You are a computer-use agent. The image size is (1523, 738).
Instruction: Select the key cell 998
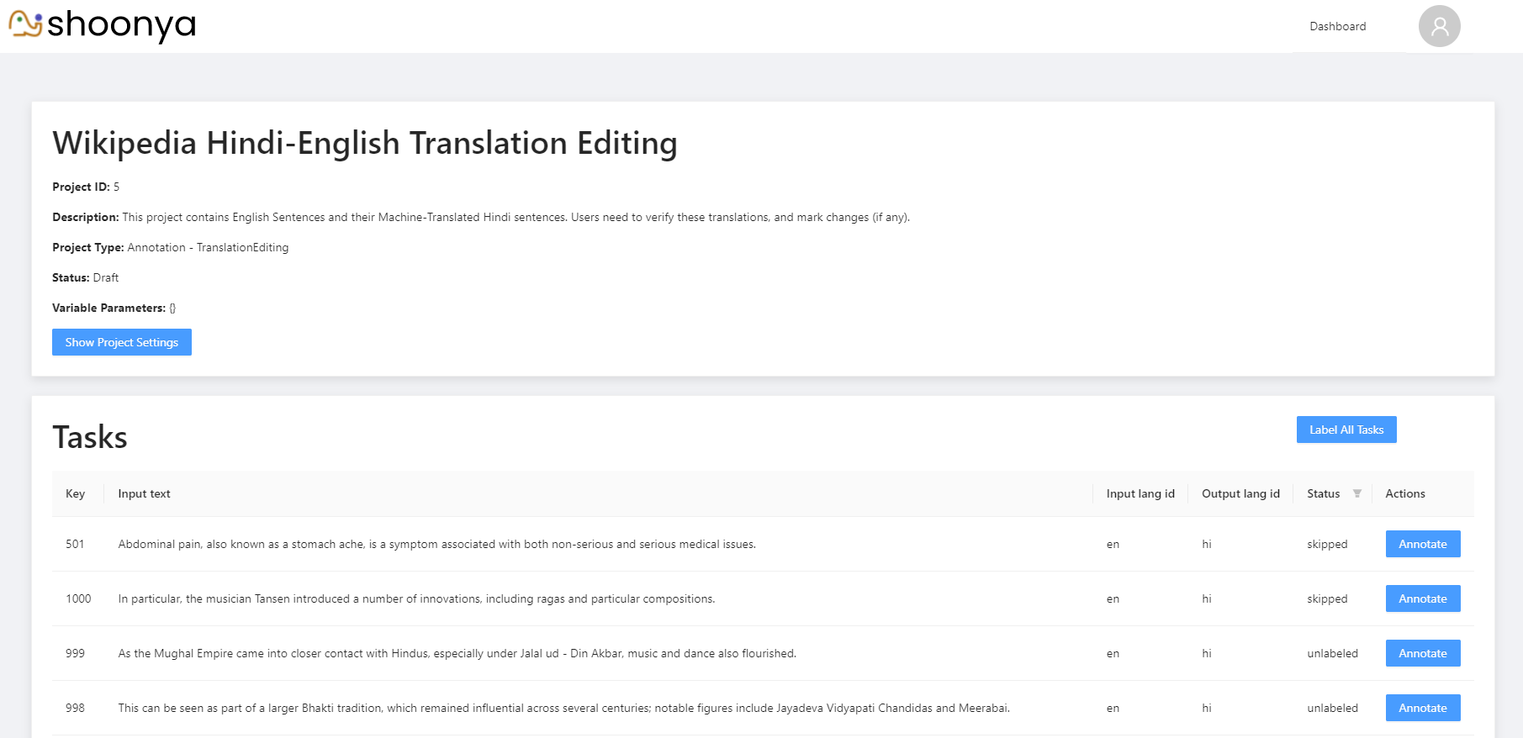coord(75,708)
